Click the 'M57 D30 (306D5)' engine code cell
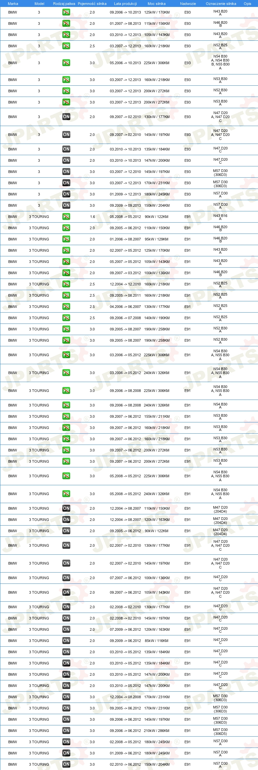Screen dimensions: 258x770 [220, 731]
